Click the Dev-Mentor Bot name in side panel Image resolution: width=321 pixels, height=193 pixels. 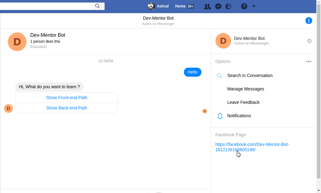click(x=249, y=38)
